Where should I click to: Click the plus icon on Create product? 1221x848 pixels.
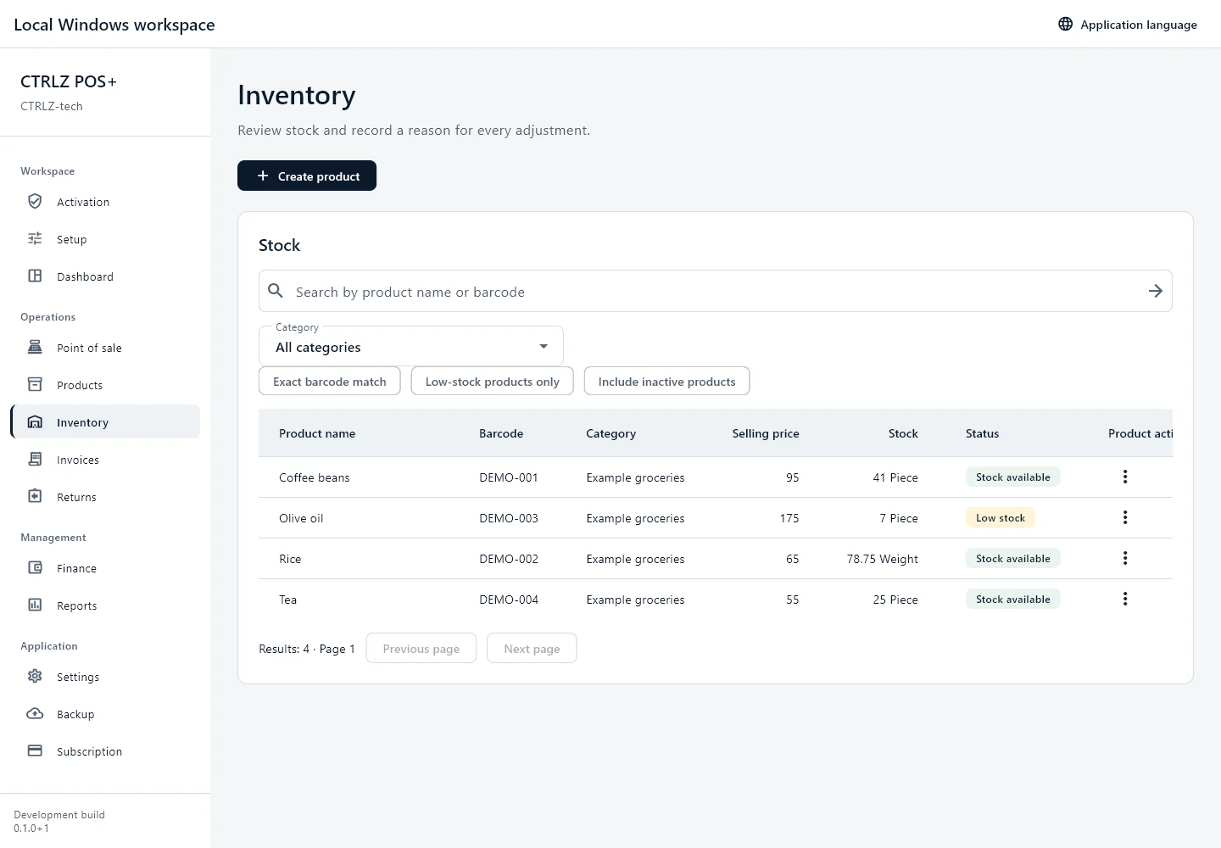263,176
